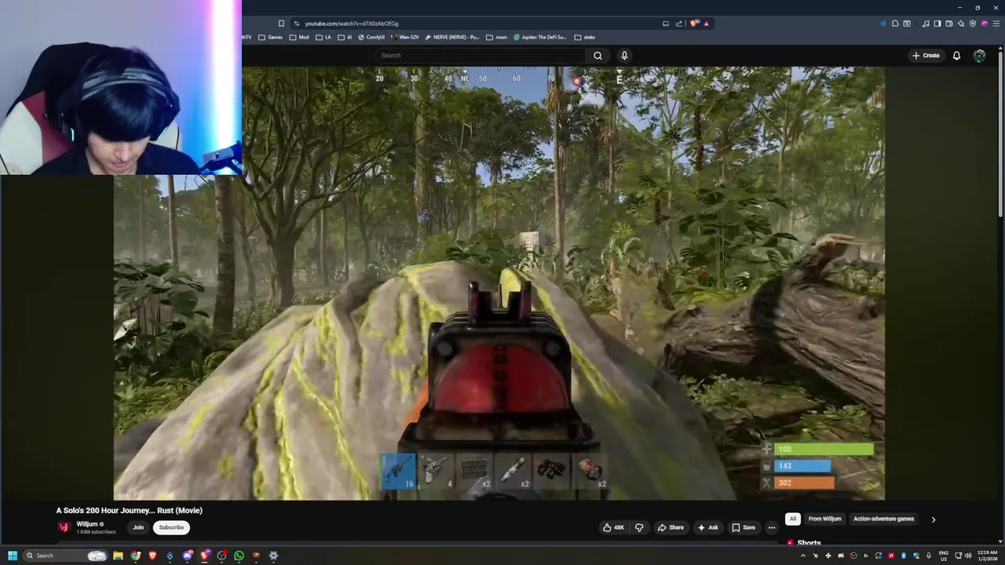Save video to a playlist

pos(744,527)
